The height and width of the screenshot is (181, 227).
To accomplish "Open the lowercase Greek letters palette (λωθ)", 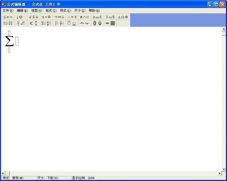I will 110,17.
